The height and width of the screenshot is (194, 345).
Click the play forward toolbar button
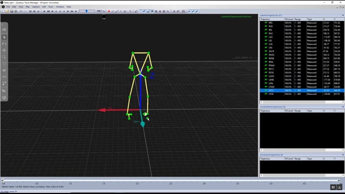[x=64, y=11]
